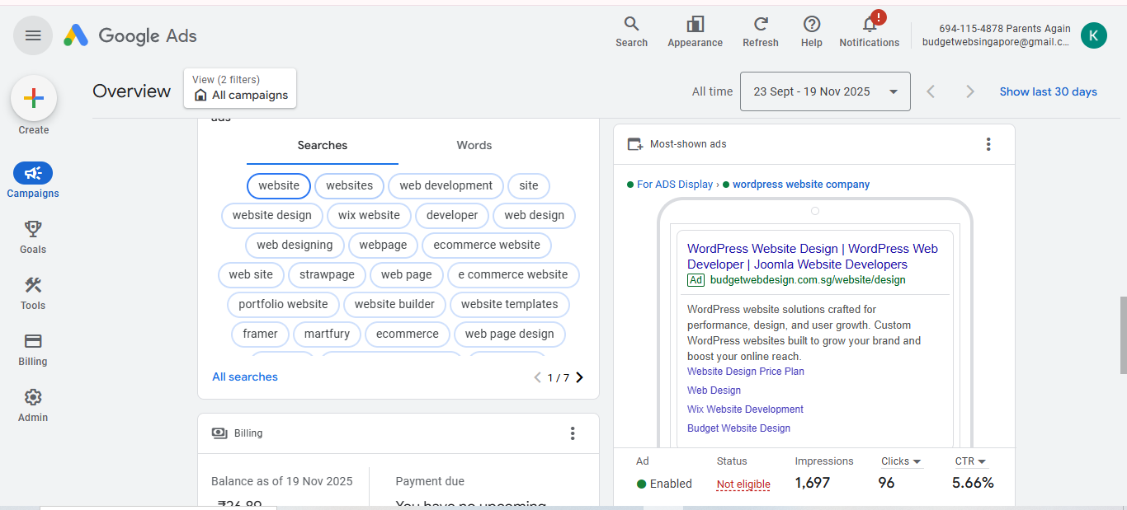
Task: Select the 'ecommerce website' keyword chip
Action: point(487,245)
